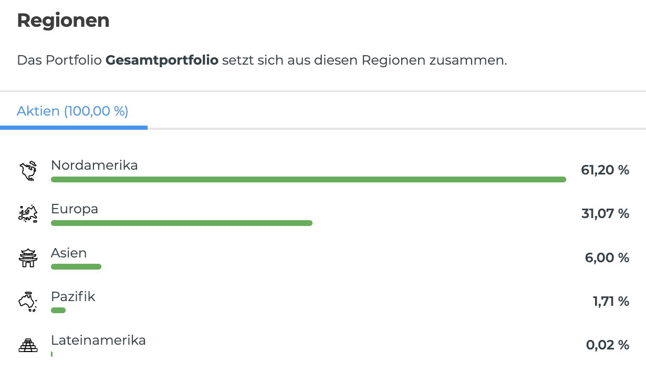
Task: Click the Europa region label
Action: (75, 209)
